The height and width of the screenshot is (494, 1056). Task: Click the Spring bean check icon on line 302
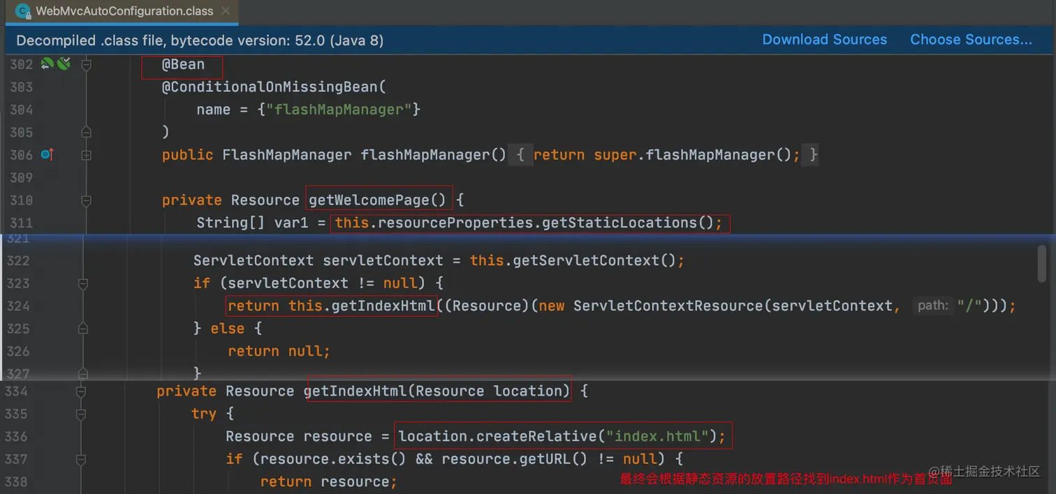[x=64, y=64]
